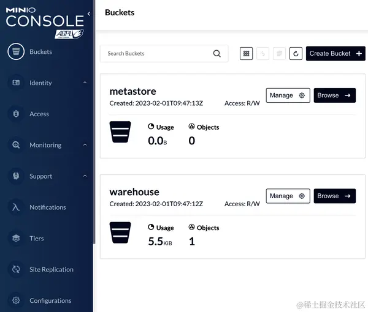The image size is (368, 312).
Task: Click the metastore Access: R/W label
Action: [242, 103]
